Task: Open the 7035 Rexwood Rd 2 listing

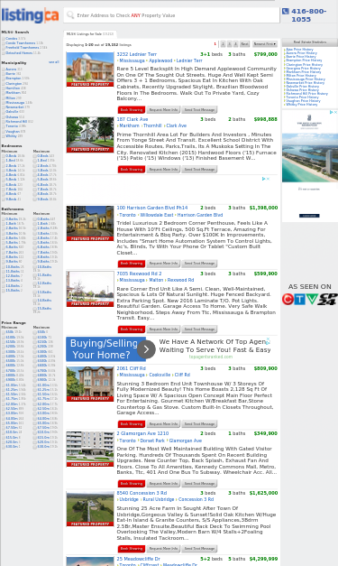Action: 139,274
